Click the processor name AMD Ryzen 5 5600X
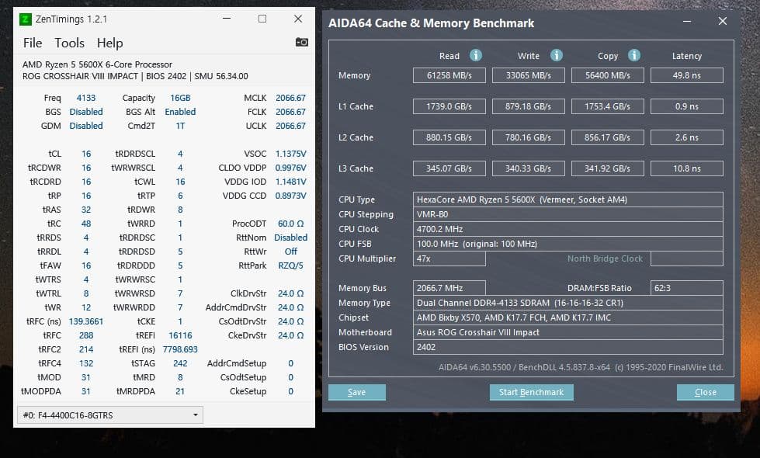 pos(97,64)
